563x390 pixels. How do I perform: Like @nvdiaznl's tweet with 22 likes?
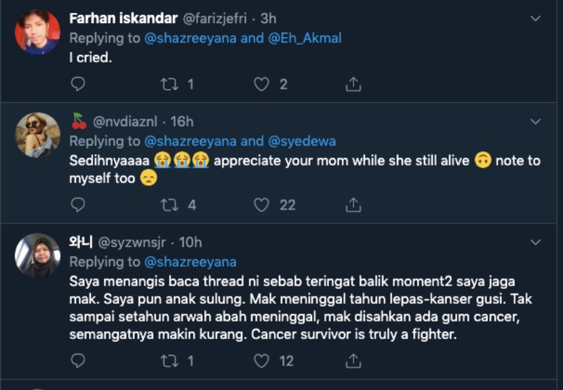pos(261,204)
